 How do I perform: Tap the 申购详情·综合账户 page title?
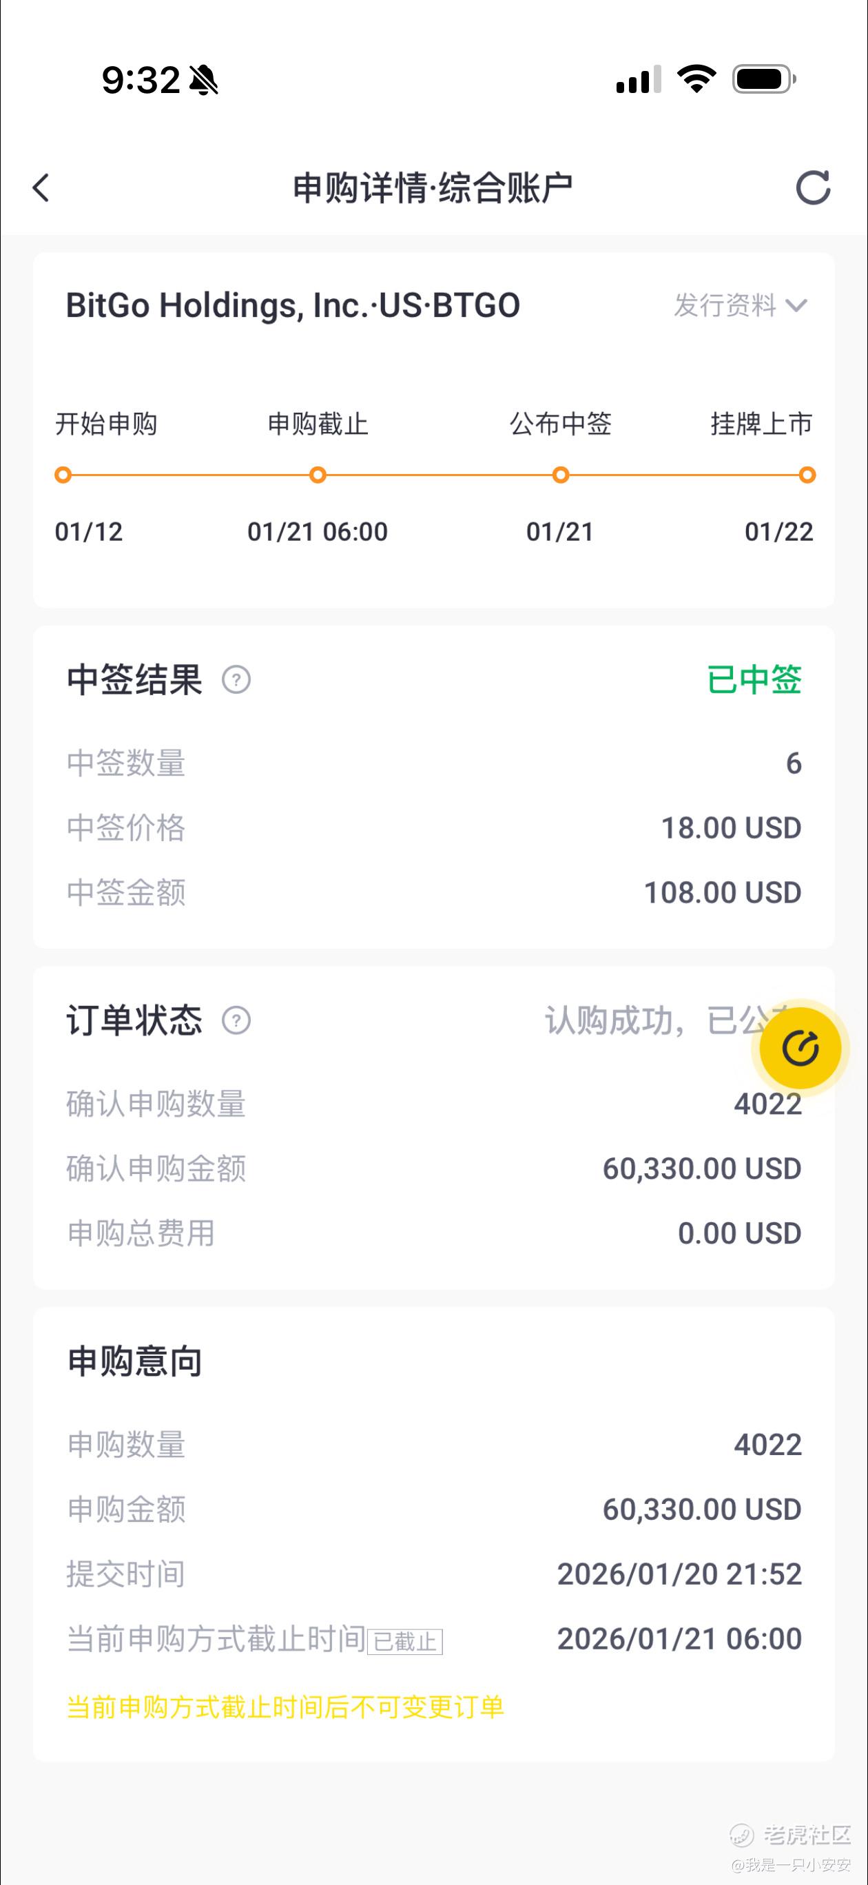click(433, 188)
